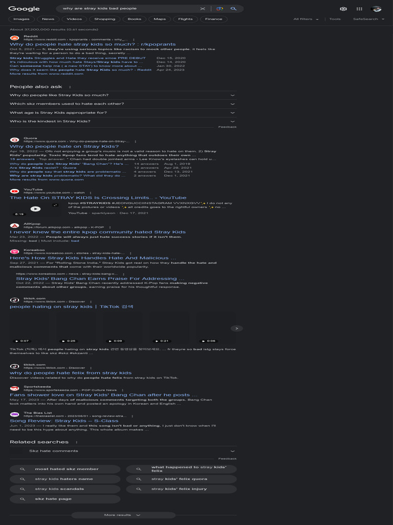Show next TikTok videos with arrow button
Viewport: 393px width, 525px height.
(236, 329)
